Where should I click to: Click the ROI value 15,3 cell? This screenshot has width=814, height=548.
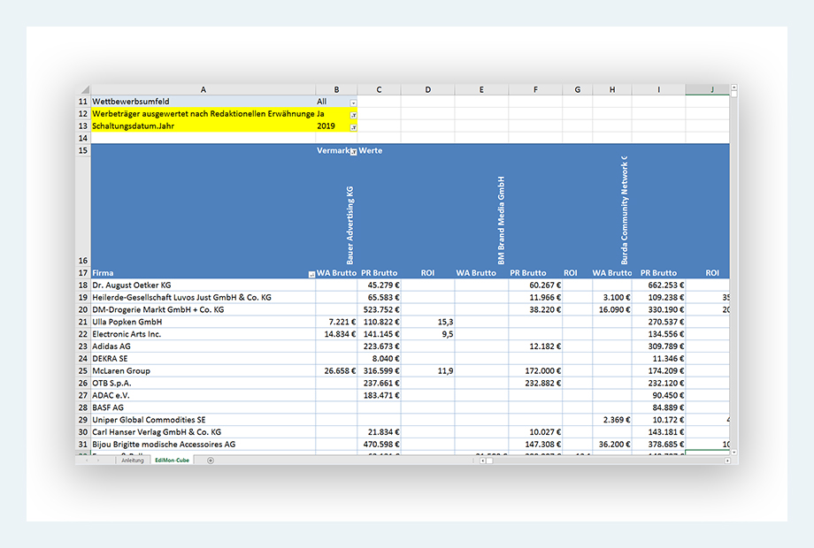pos(427,322)
